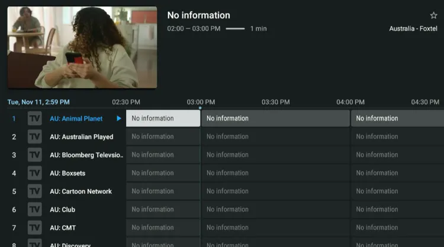Viewport: 444px width, 247px height.
Task: Click TV logo icon for AU: Australian Played
Action: (x=34, y=136)
